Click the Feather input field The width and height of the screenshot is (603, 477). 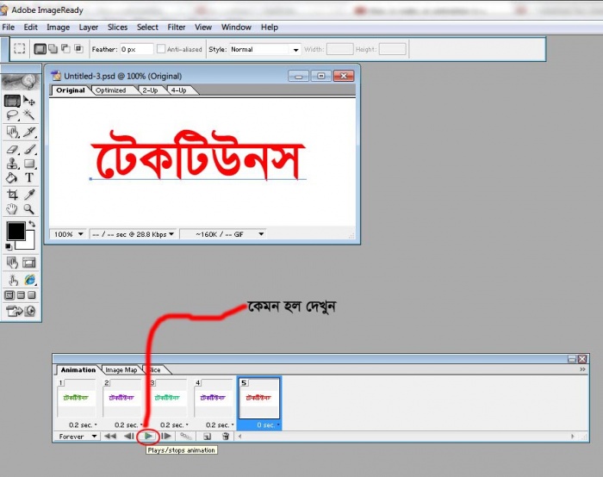(136, 49)
